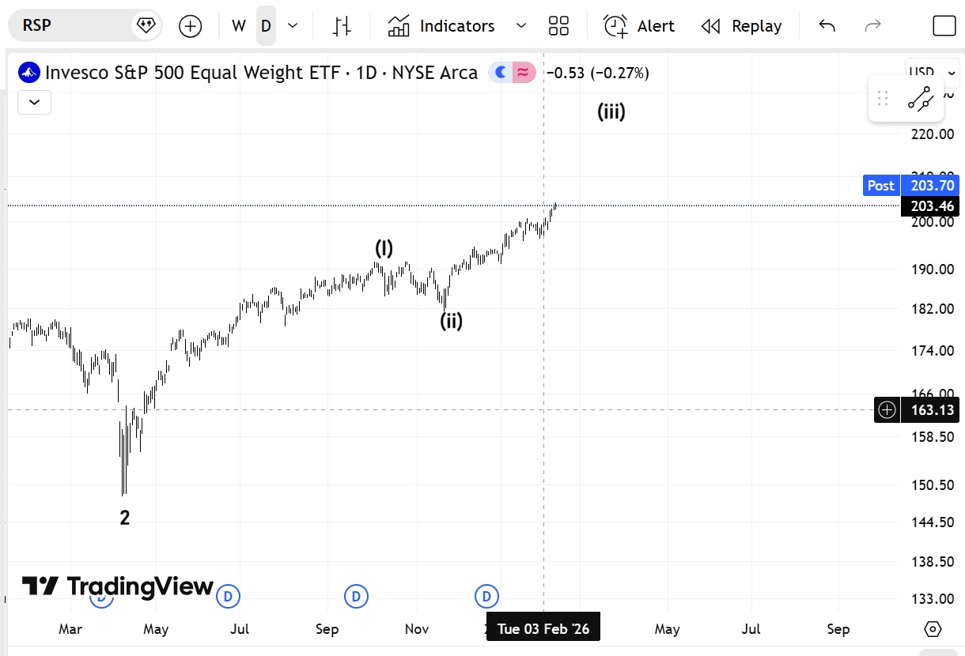Click the redo arrow
Screen dimensions: 965x656
(x=872, y=26)
